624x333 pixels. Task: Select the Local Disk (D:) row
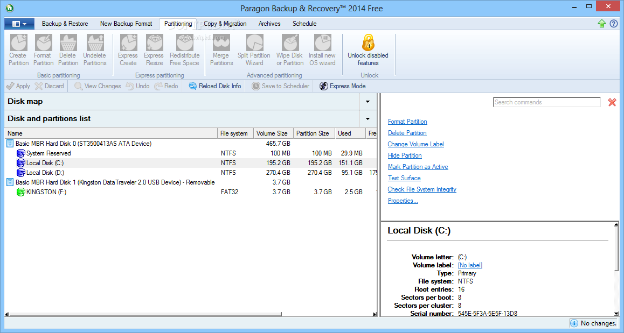click(191, 173)
